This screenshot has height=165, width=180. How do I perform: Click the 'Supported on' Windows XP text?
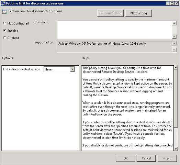(102, 44)
